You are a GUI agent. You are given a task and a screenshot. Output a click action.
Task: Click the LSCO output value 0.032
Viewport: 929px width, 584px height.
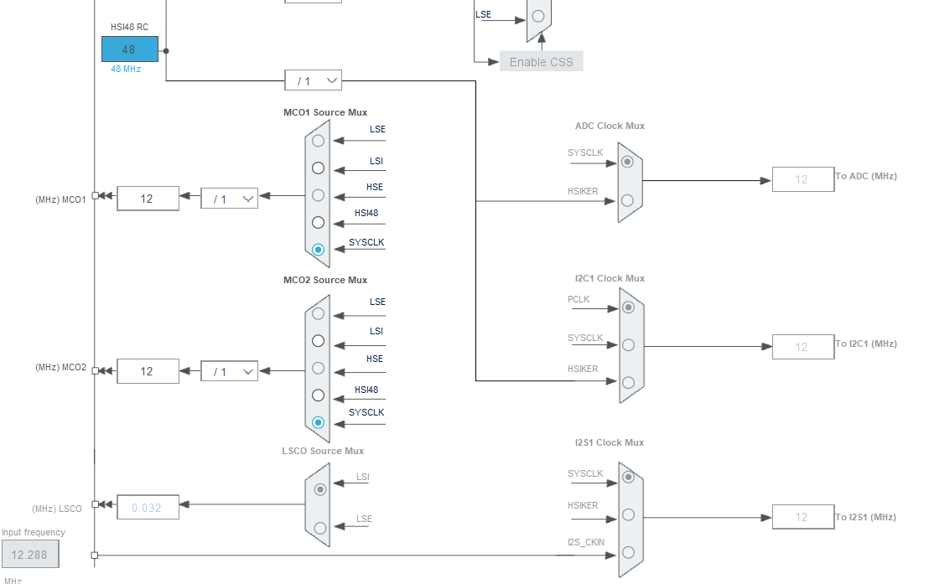coord(148,508)
